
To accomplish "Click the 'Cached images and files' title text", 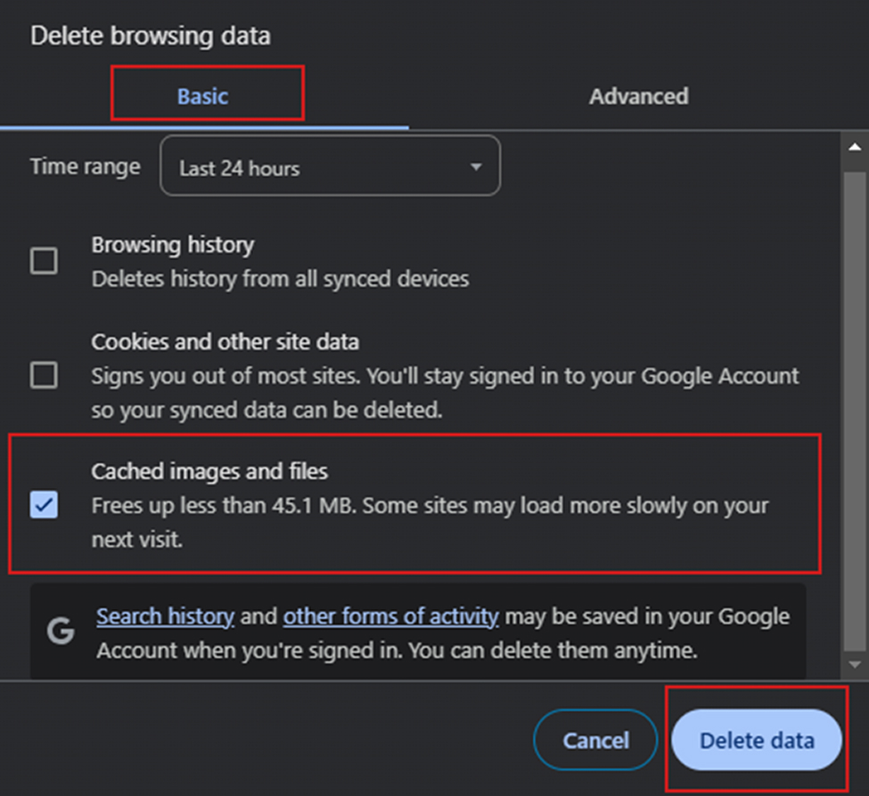I will click(209, 471).
